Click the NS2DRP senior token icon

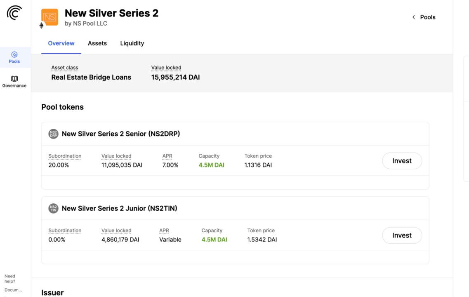click(x=53, y=134)
